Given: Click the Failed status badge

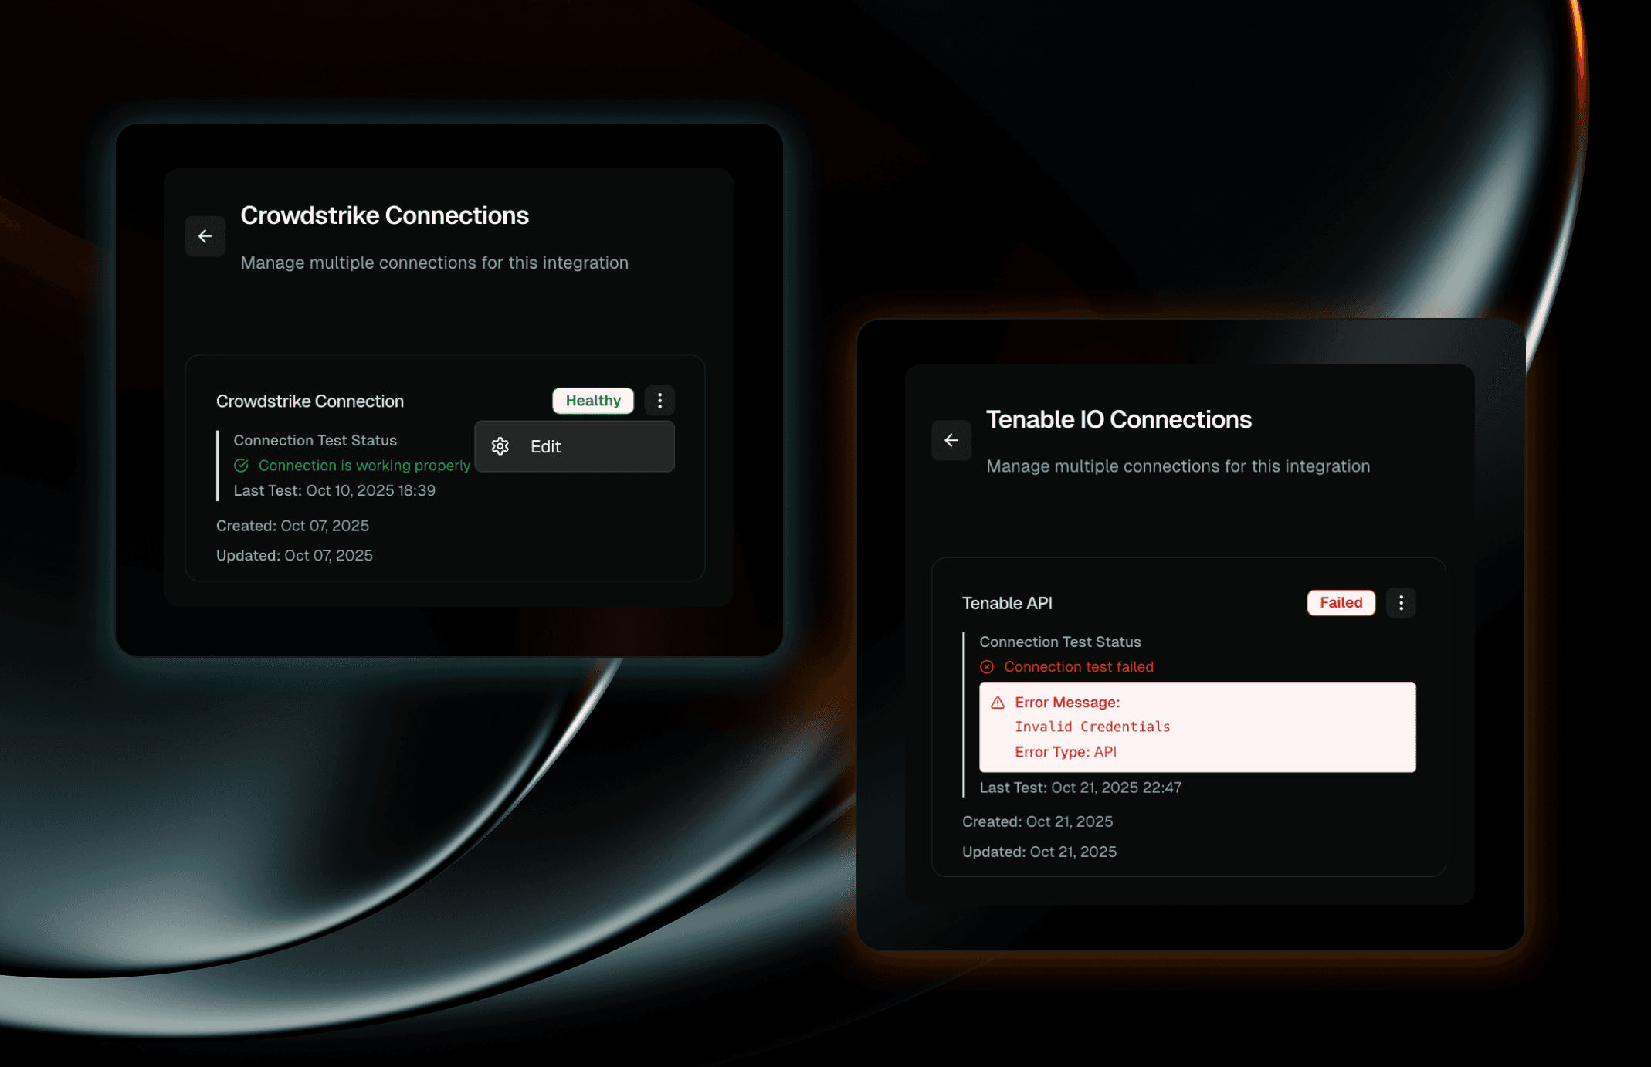Looking at the screenshot, I should [x=1341, y=603].
